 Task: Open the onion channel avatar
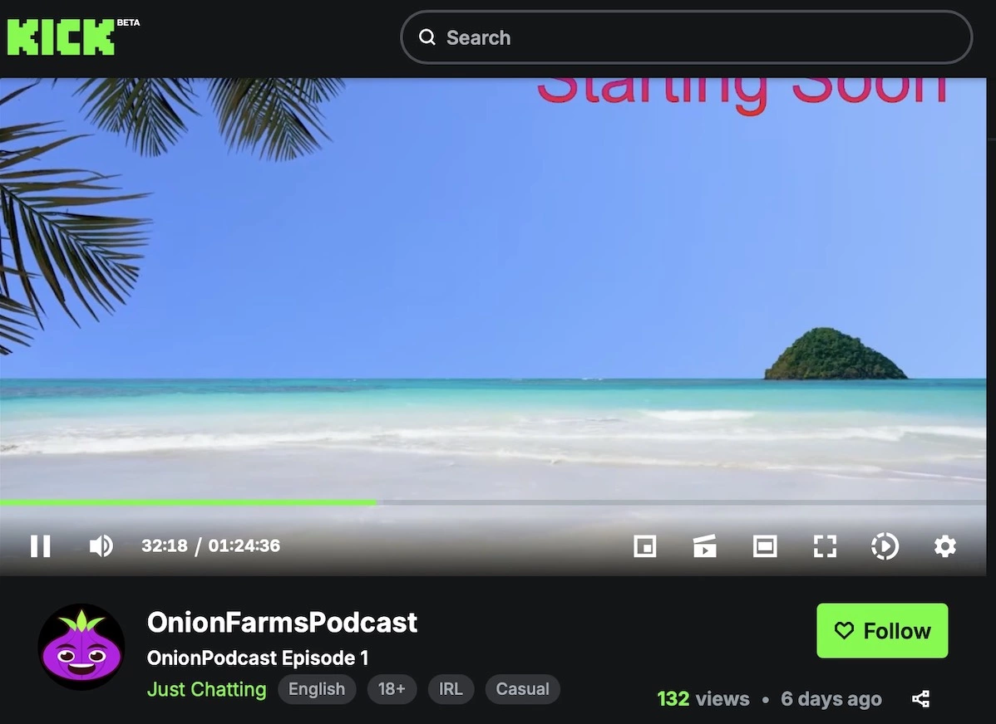[81, 648]
